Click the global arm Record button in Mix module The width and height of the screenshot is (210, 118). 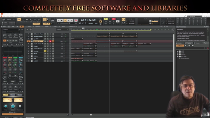click(114, 19)
